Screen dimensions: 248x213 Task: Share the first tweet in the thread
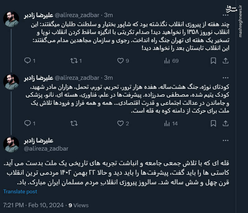[226, 61]
